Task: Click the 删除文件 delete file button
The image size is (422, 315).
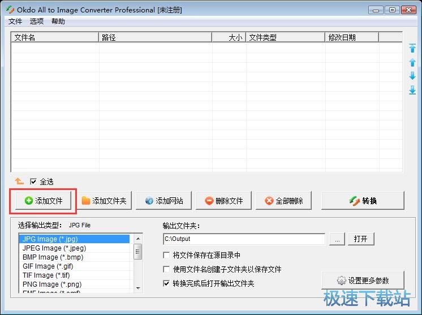Action: coord(223,201)
